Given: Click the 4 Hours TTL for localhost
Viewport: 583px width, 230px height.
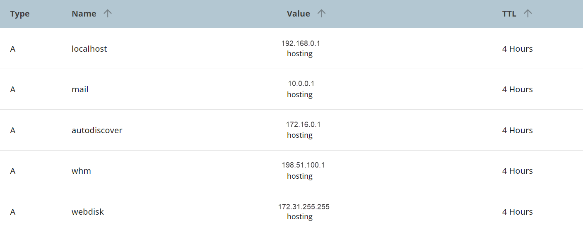Looking at the screenshot, I should point(517,49).
